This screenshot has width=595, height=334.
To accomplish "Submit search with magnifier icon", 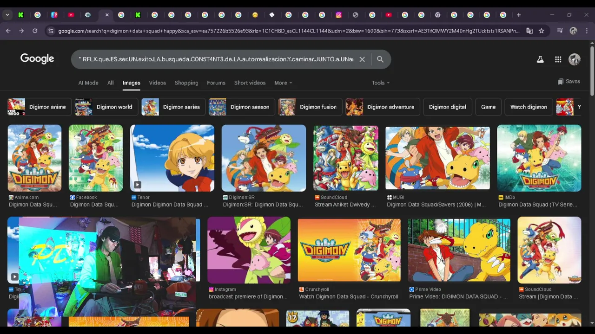I will pyautogui.click(x=380, y=59).
